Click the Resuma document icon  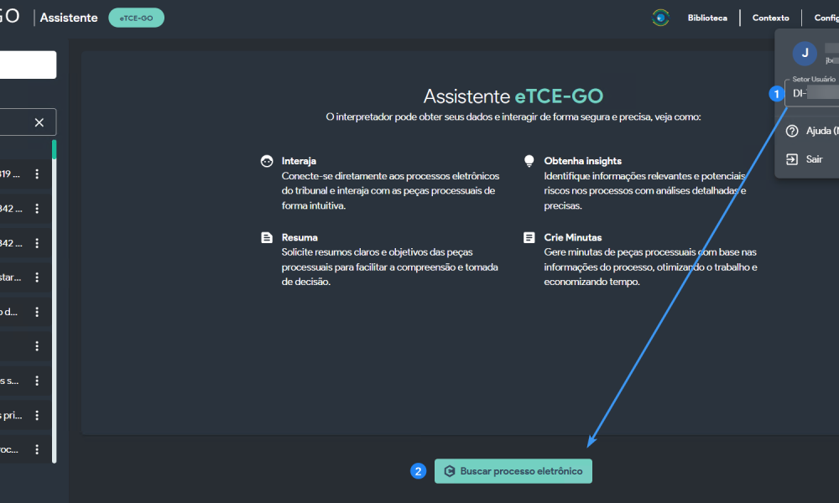(x=267, y=238)
